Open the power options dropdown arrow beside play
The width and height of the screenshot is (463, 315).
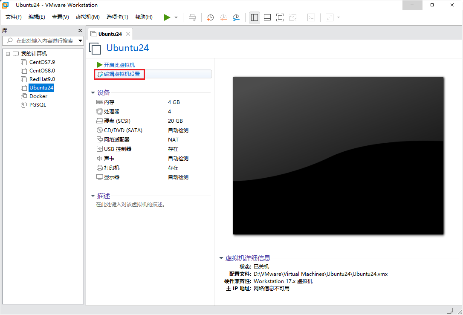pos(176,17)
